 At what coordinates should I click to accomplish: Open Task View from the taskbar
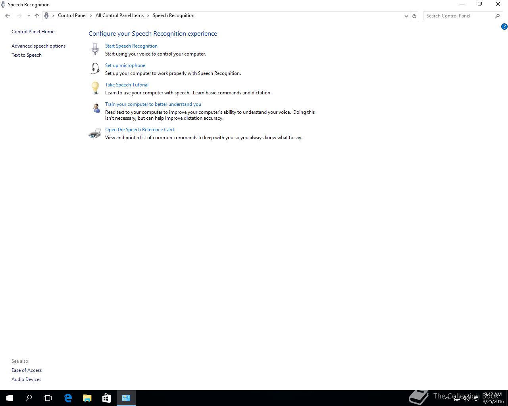click(48, 398)
